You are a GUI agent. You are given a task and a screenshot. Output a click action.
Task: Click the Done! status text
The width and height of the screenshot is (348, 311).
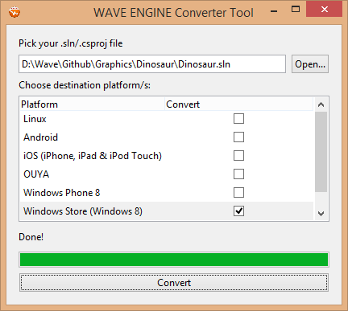pyautogui.click(x=31, y=237)
